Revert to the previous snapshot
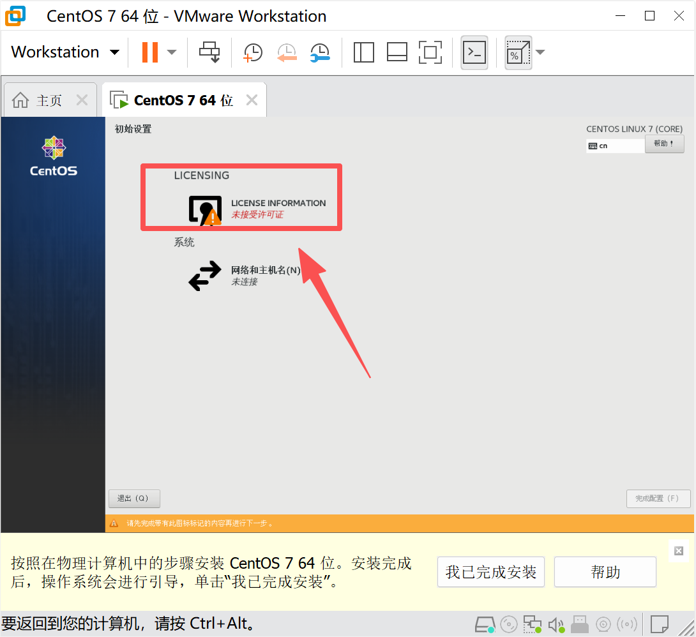The width and height of the screenshot is (696, 637). click(x=287, y=52)
